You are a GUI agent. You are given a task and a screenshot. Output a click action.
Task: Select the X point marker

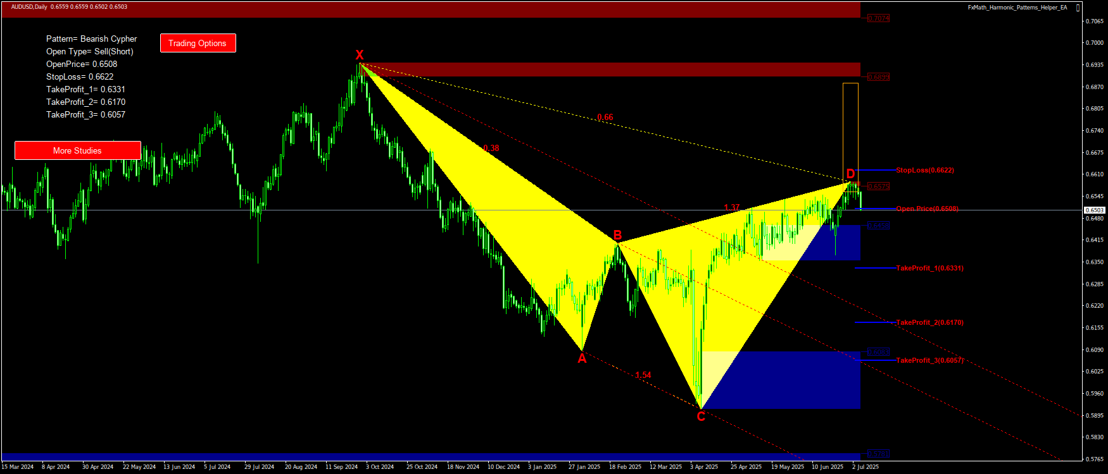[x=359, y=55]
